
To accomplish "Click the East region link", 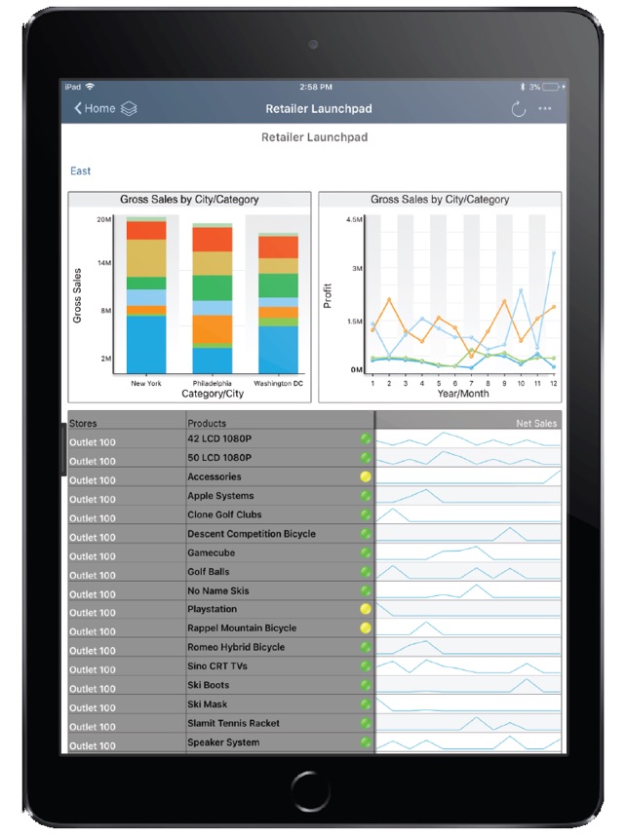I will click(x=81, y=171).
